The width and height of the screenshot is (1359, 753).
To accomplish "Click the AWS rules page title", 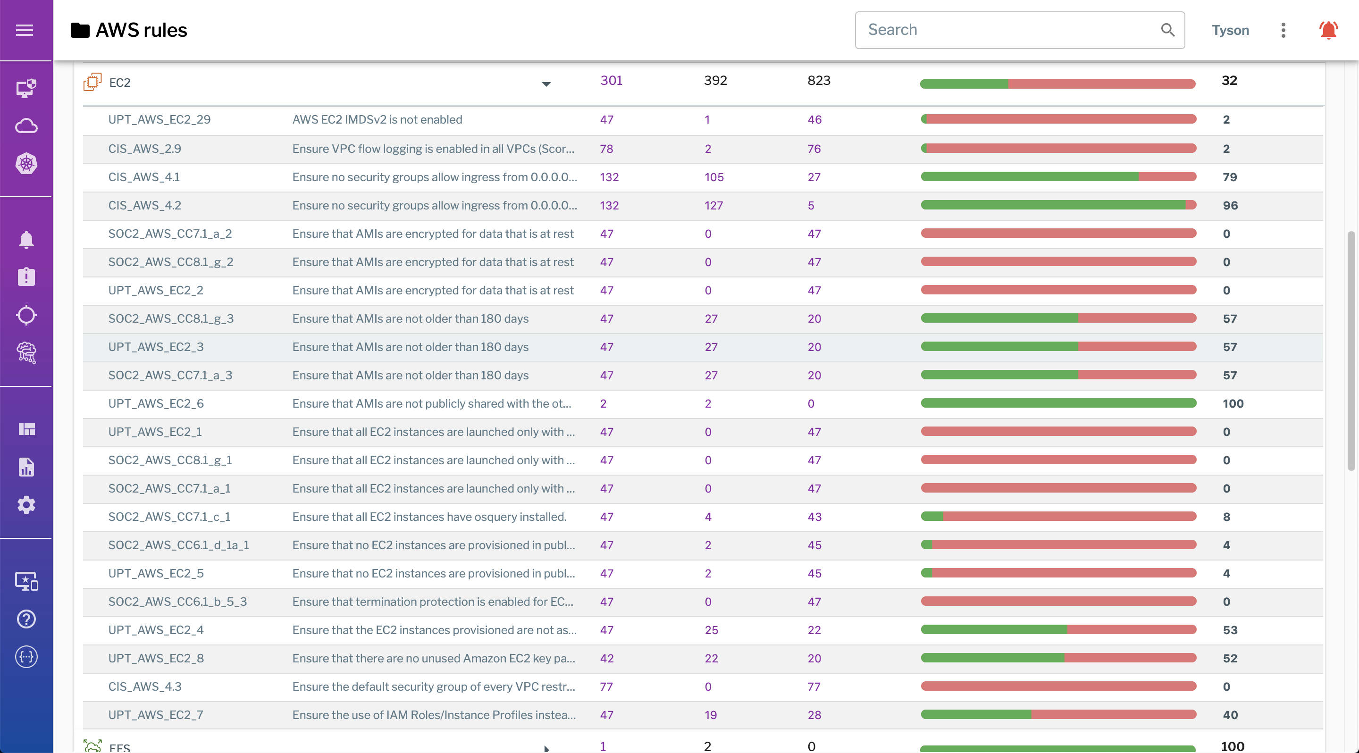I will (141, 30).
